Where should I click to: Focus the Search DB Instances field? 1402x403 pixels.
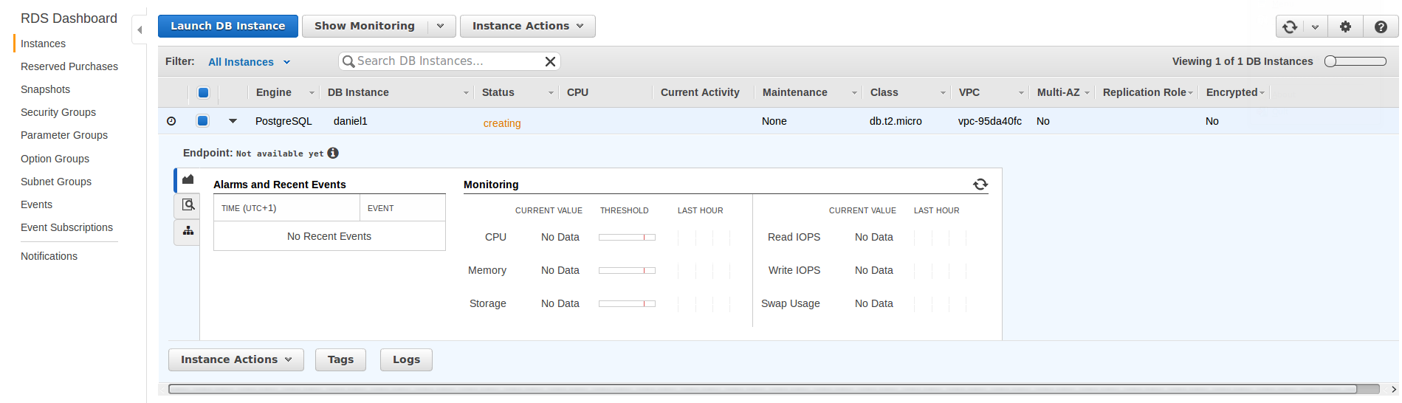pyautogui.click(x=448, y=61)
